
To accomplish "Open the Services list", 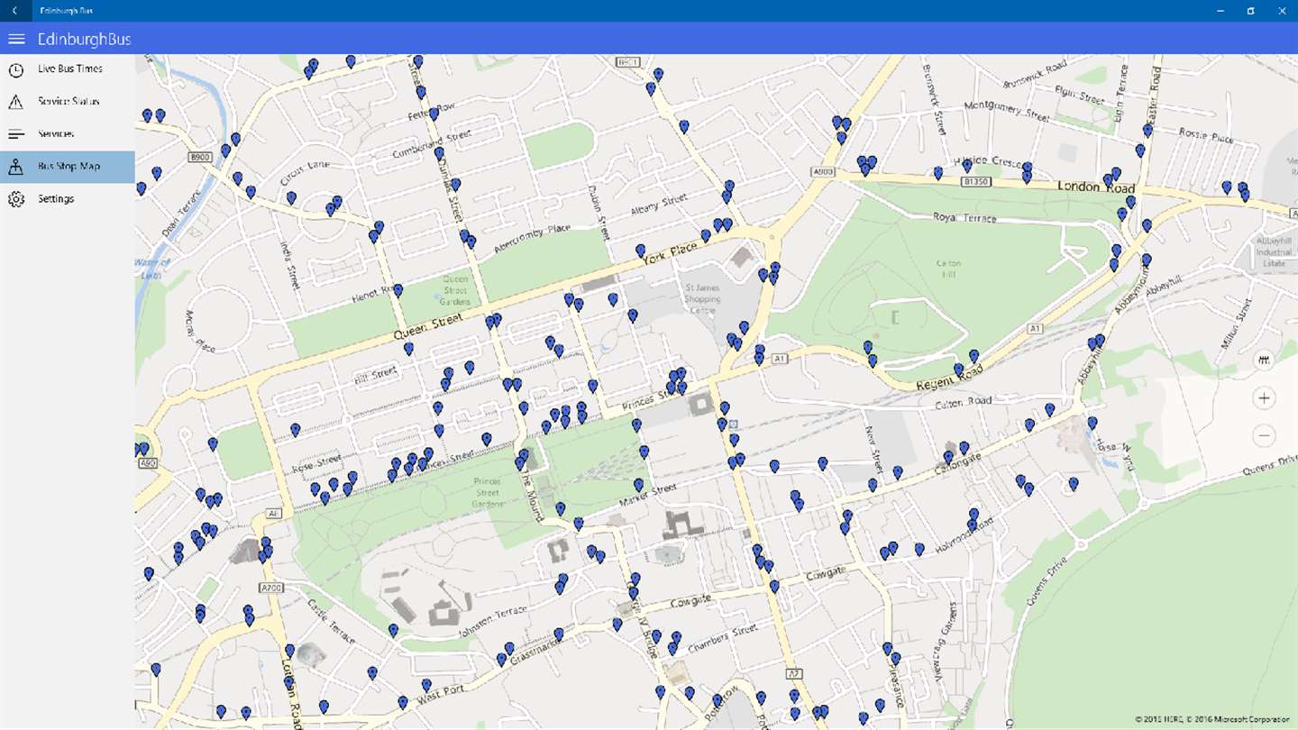I will (x=68, y=134).
